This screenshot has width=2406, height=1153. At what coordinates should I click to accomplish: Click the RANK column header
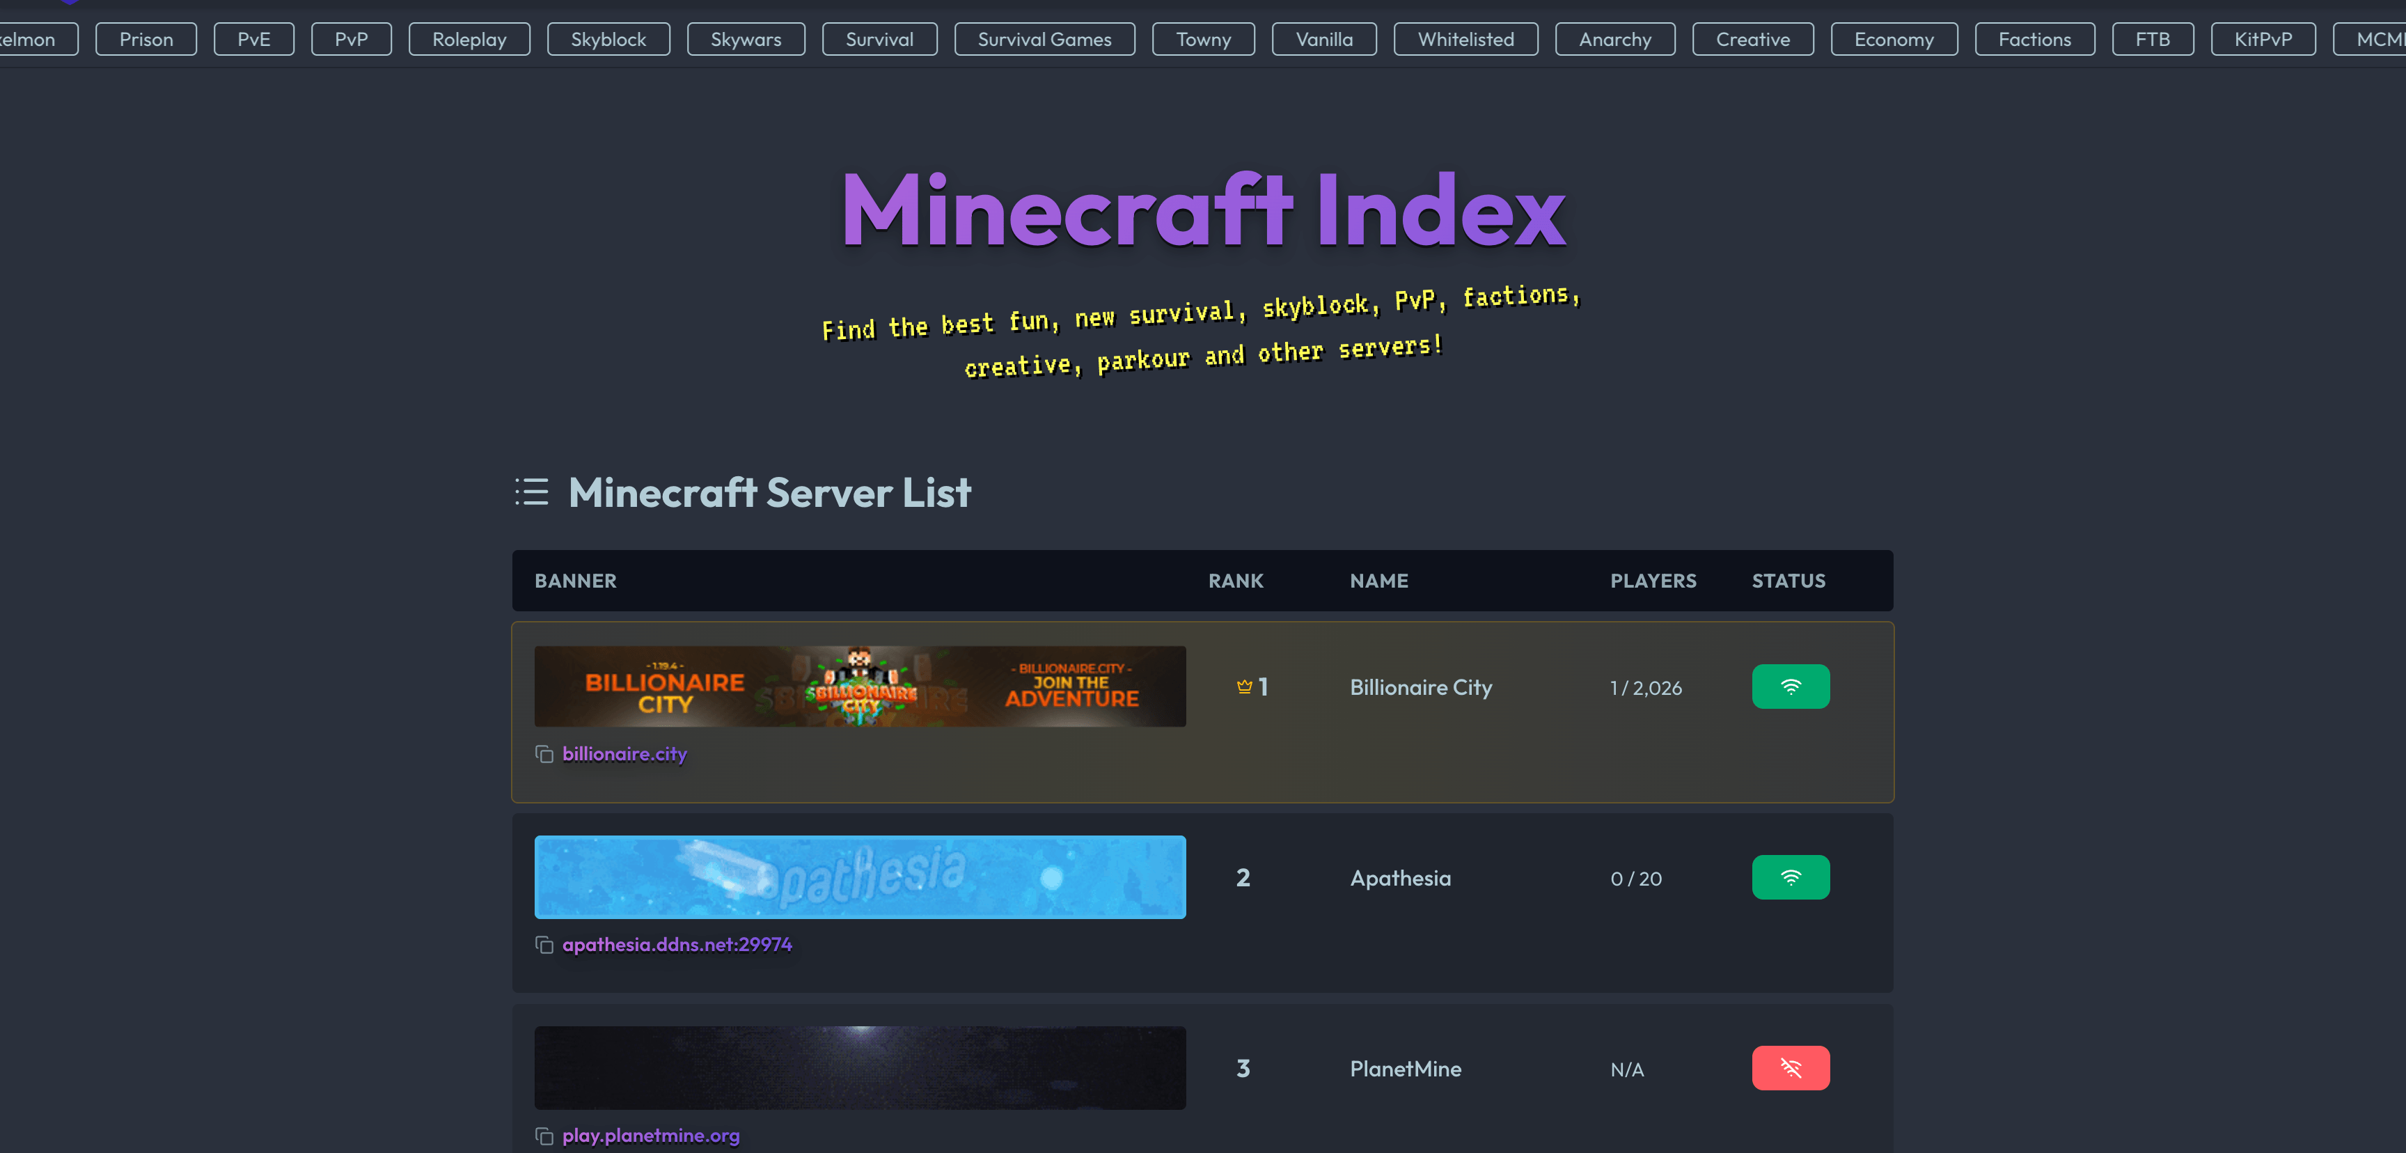(1236, 580)
